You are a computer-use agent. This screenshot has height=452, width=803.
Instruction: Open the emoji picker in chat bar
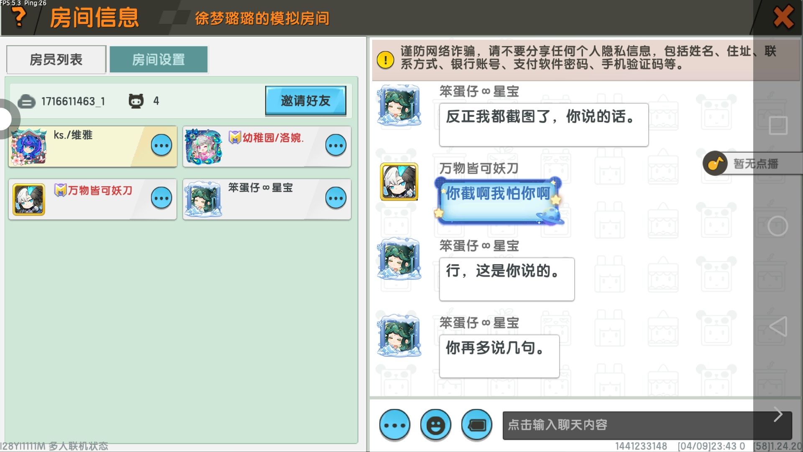click(x=435, y=425)
